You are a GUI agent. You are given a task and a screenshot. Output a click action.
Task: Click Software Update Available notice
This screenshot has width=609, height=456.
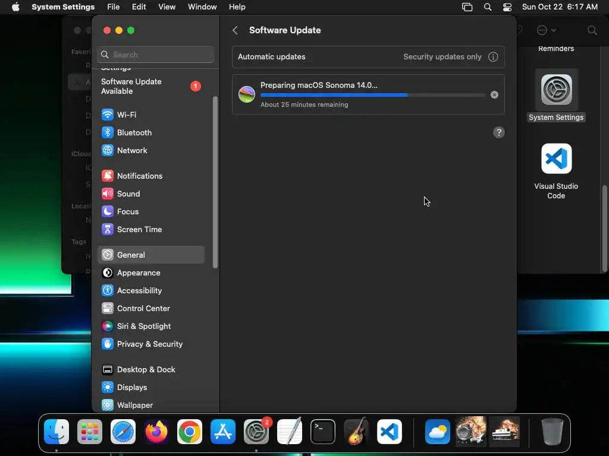point(150,87)
